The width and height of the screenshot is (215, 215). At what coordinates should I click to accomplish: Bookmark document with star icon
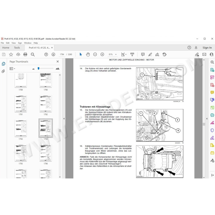pyautogui.click(x=11, y=54)
